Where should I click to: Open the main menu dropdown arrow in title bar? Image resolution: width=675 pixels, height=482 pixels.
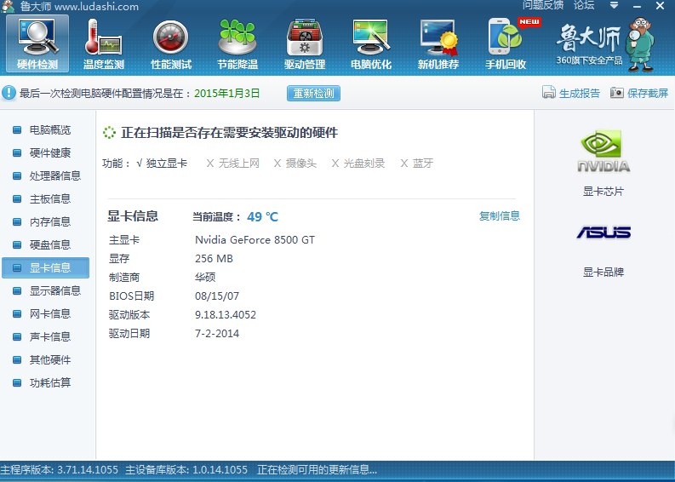(615, 6)
